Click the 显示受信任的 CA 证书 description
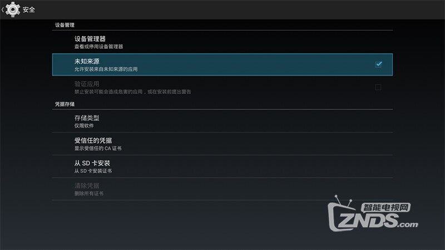The image size is (445, 250). [x=98, y=148]
